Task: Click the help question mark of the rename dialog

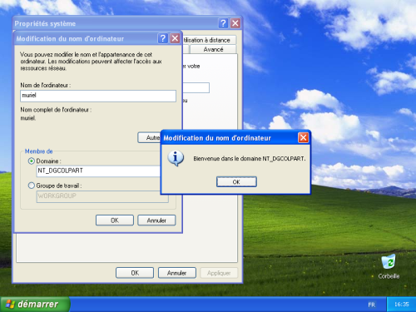Action: coord(163,38)
